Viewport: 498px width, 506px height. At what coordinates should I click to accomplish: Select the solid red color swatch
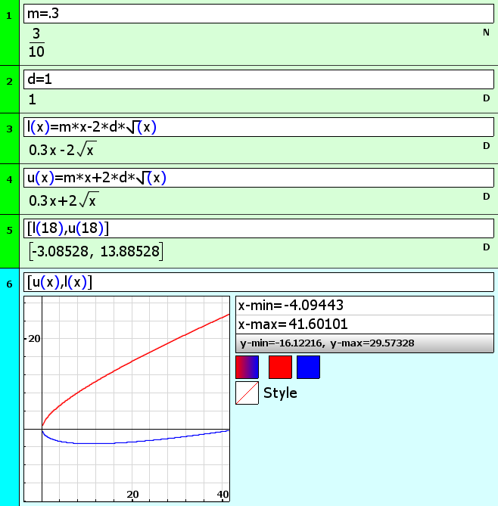[x=280, y=368]
